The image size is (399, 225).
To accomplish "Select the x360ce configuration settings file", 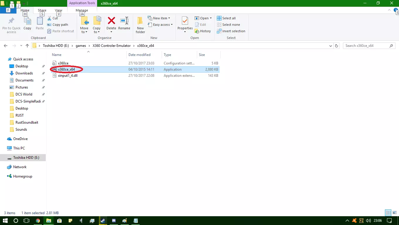I will pyautogui.click(x=135, y=63).
